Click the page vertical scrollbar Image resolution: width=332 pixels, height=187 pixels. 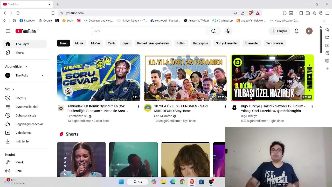(321, 42)
